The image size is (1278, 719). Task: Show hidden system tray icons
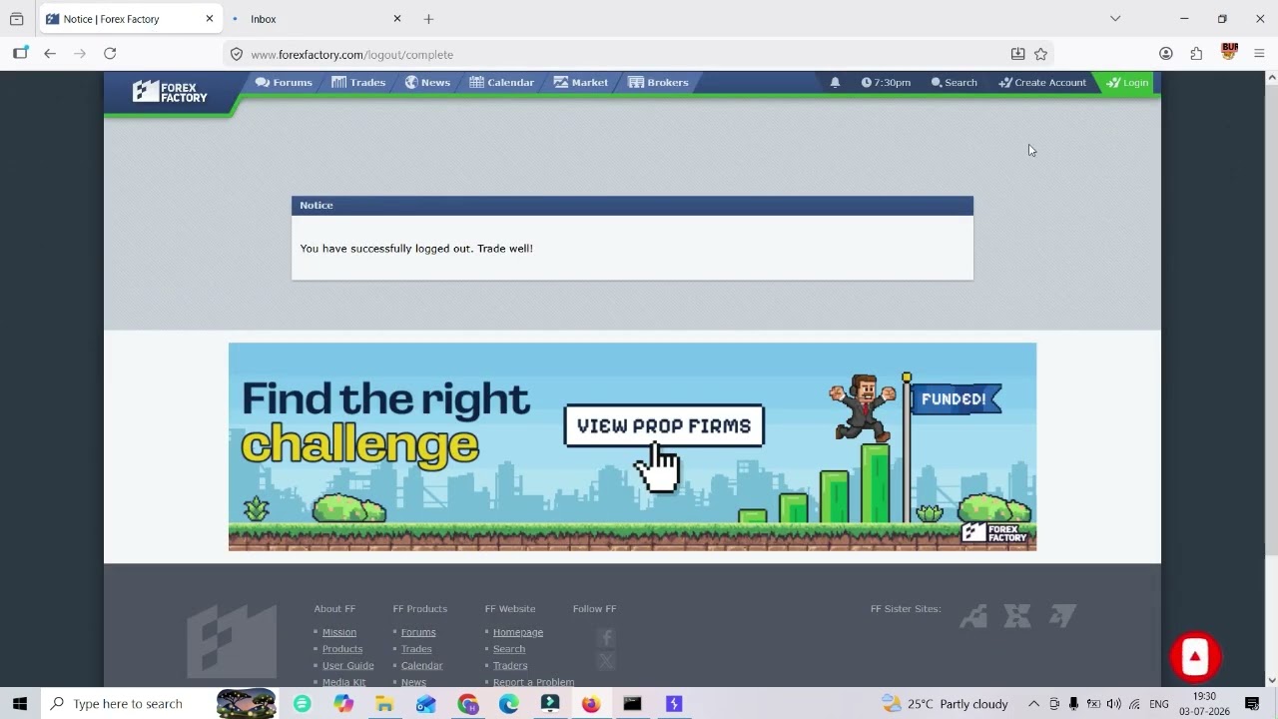point(1033,704)
